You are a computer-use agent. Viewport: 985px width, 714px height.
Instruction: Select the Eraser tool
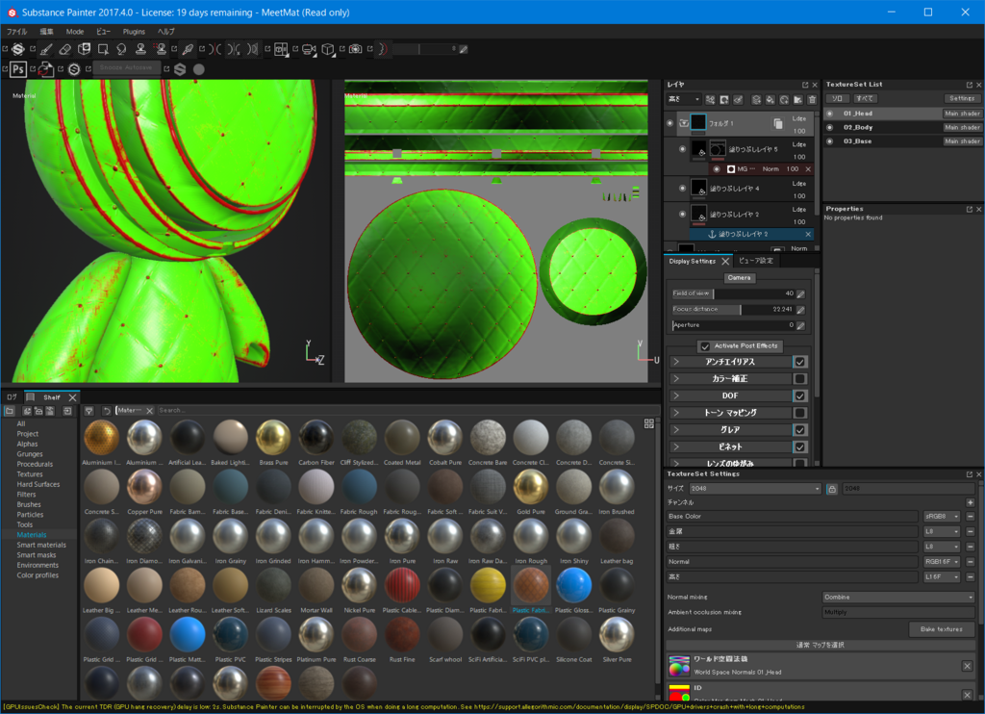64,49
